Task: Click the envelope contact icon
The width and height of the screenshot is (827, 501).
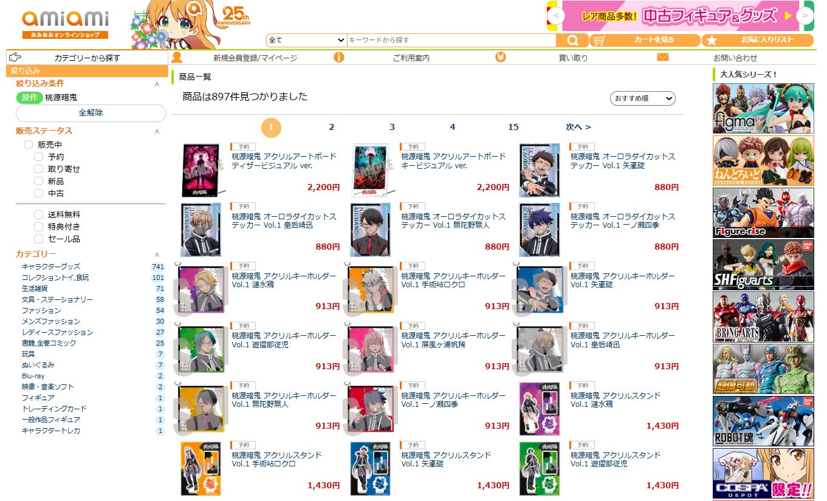Action: coord(662,58)
